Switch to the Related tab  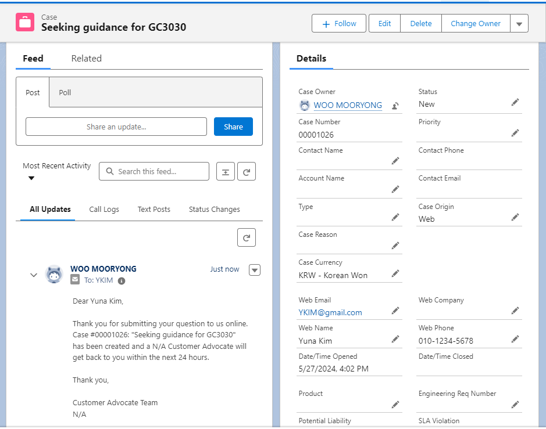86,59
